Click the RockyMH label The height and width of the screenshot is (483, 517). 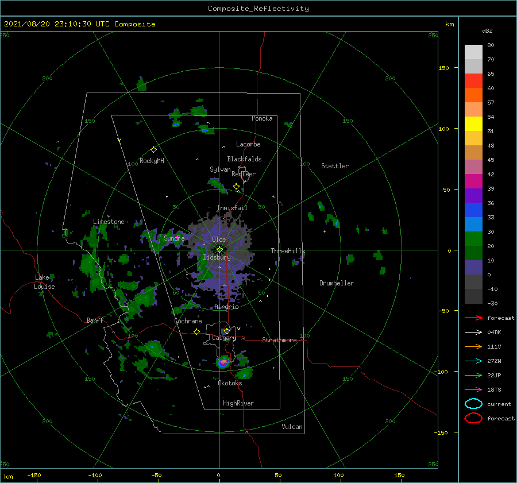152,161
